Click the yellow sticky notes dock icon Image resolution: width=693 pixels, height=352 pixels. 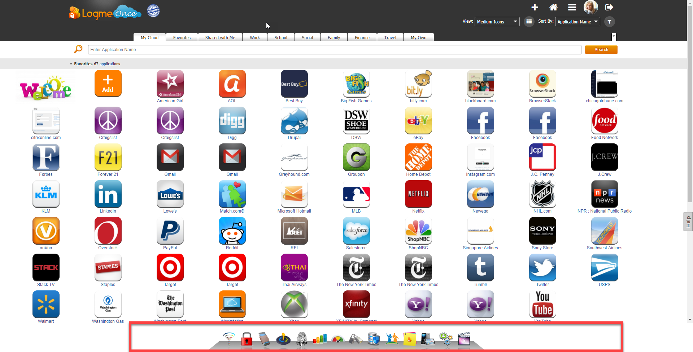(410, 339)
